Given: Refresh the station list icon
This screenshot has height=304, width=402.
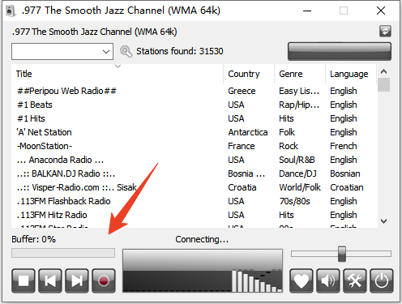Looking at the screenshot, I should click(x=385, y=31).
